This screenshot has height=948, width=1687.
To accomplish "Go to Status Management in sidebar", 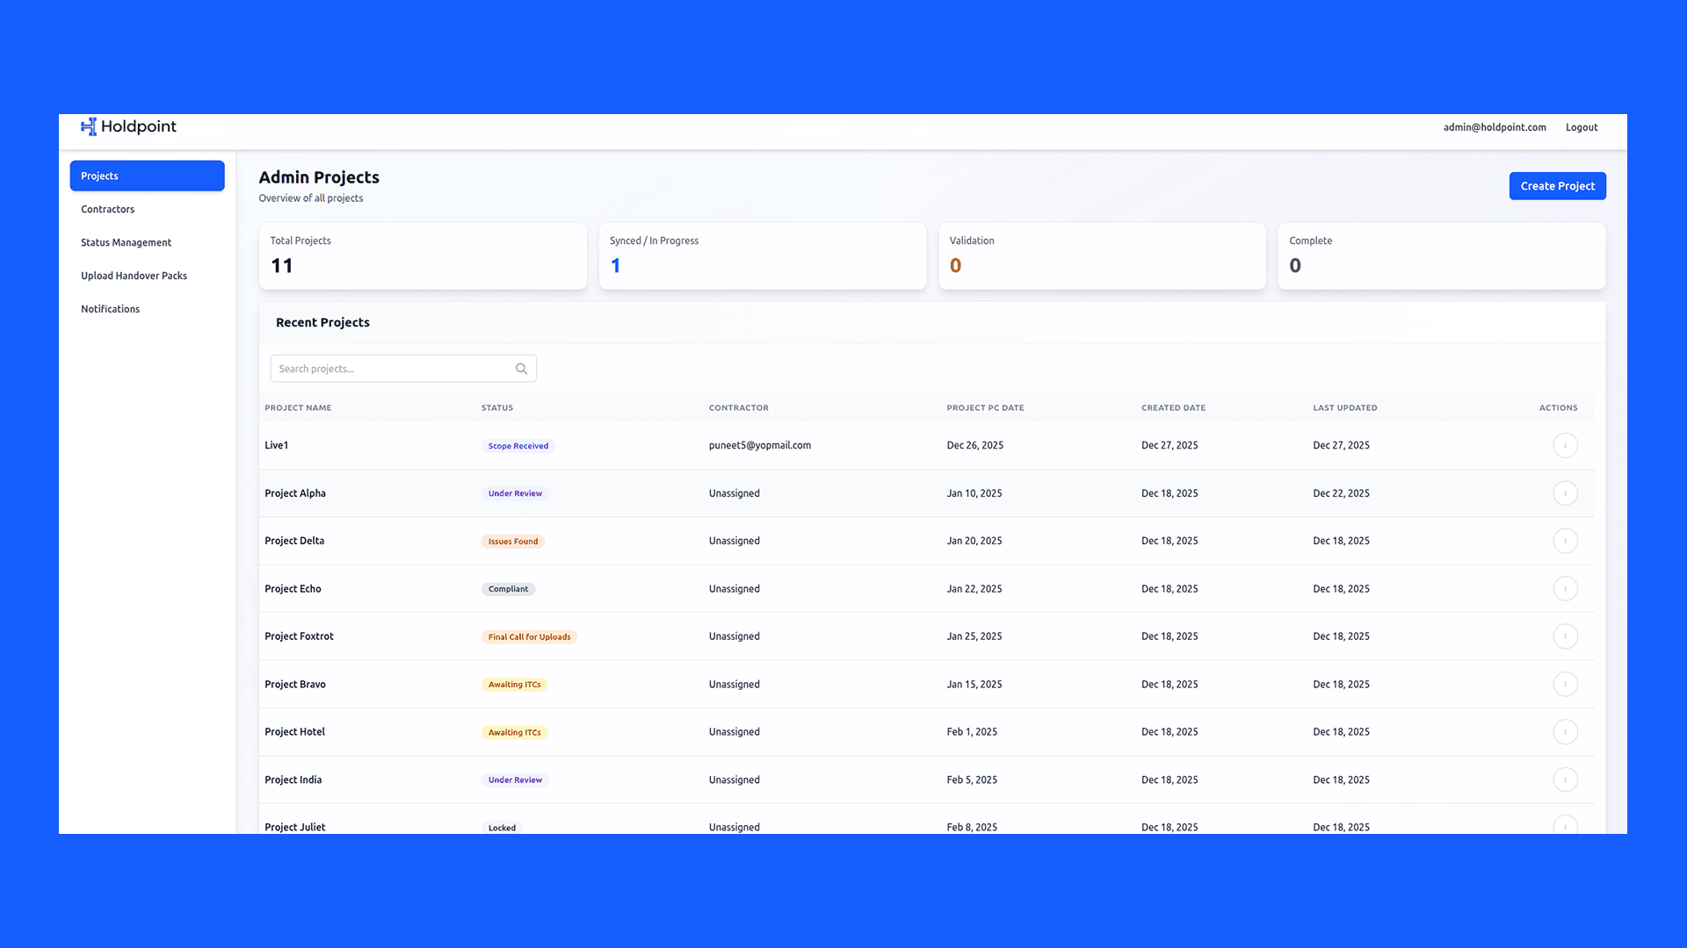I will click(x=126, y=242).
